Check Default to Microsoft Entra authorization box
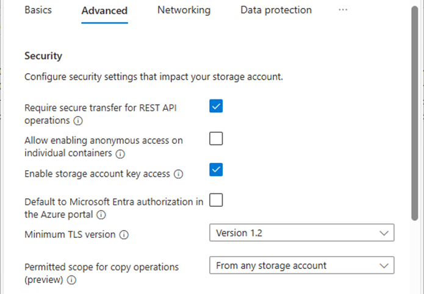 [x=216, y=200]
